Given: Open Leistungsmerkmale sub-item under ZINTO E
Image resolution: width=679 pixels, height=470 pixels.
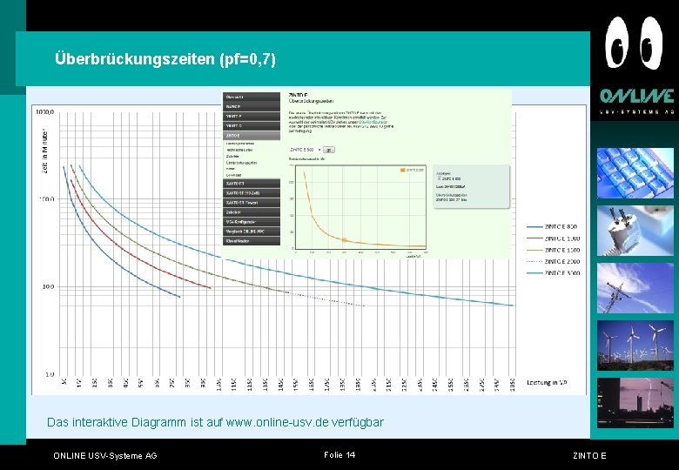Looking at the screenshot, I should click(x=240, y=144).
